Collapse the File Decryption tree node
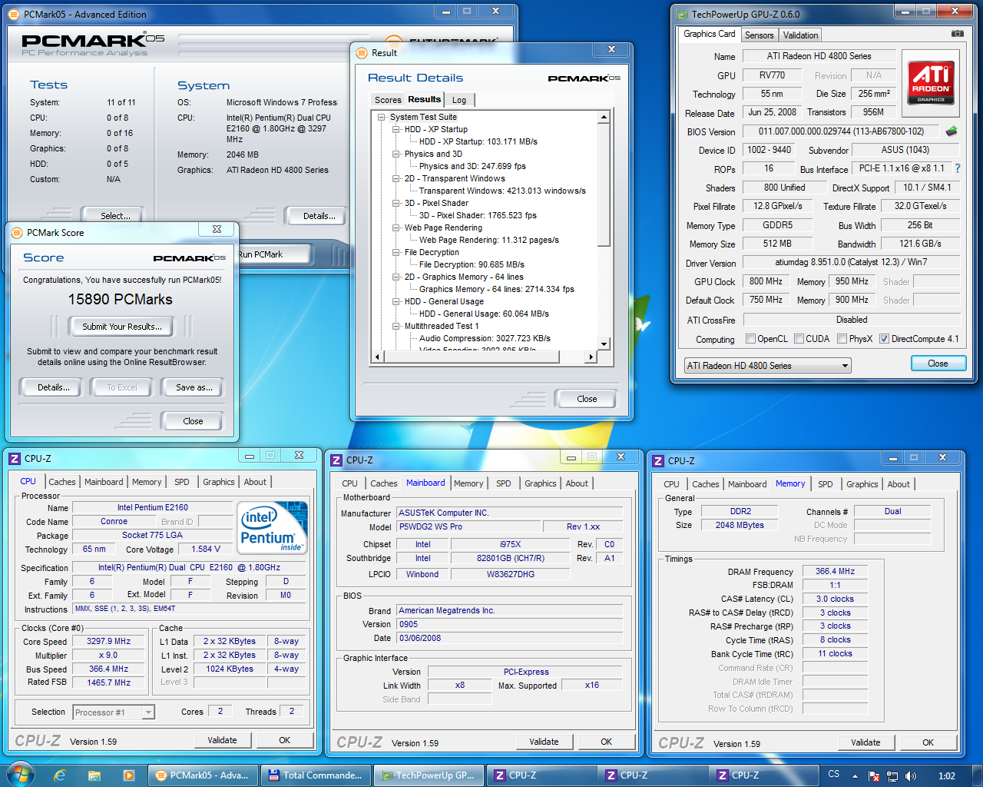The width and height of the screenshot is (983, 787). click(x=396, y=252)
